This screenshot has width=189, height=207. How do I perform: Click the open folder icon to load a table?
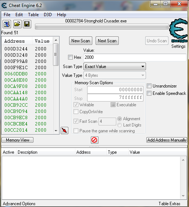point(17,24)
